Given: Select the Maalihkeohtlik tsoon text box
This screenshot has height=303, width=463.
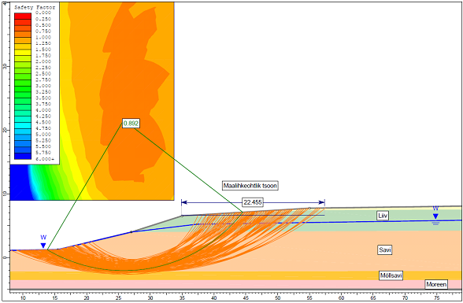Looking at the screenshot, I should pos(250,186).
